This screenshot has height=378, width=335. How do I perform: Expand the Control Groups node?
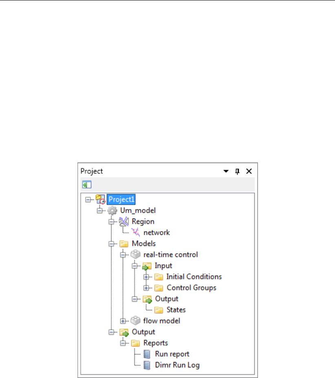pos(146,288)
